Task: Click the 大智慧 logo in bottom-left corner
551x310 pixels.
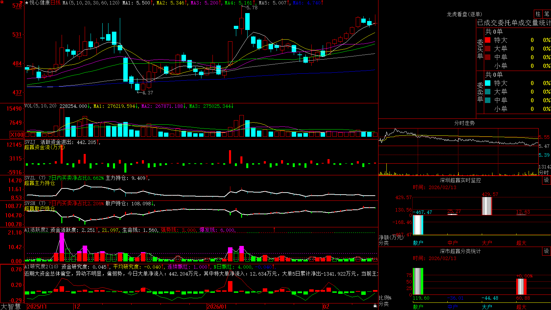Action: pos(11,307)
